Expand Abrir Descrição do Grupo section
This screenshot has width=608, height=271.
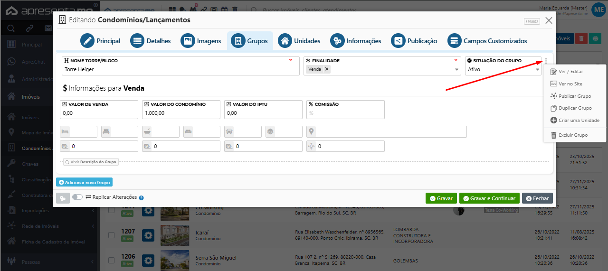tap(91, 162)
